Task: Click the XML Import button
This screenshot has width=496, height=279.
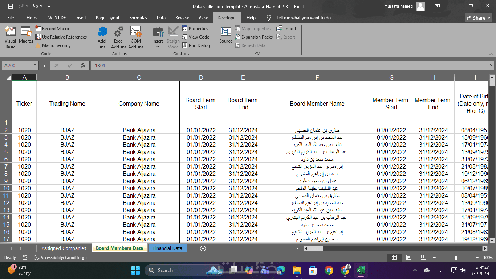Action: [x=286, y=29]
